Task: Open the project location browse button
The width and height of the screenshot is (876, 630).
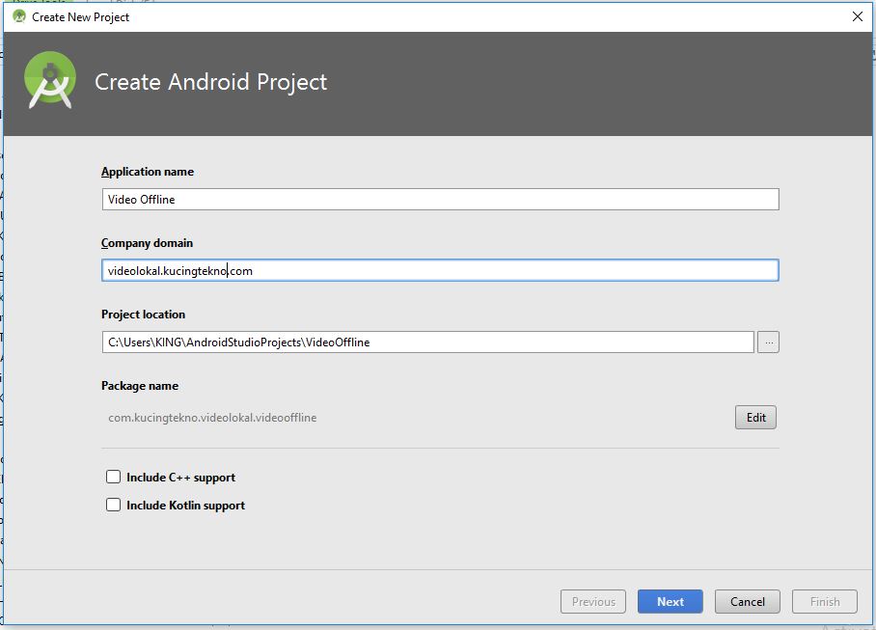Action: [x=768, y=342]
